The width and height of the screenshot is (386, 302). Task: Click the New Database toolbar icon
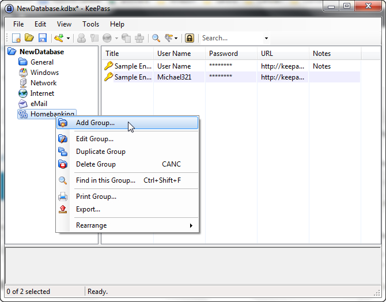17,38
